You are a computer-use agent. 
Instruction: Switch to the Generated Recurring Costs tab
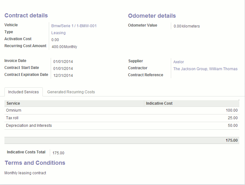(x=71, y=92)
